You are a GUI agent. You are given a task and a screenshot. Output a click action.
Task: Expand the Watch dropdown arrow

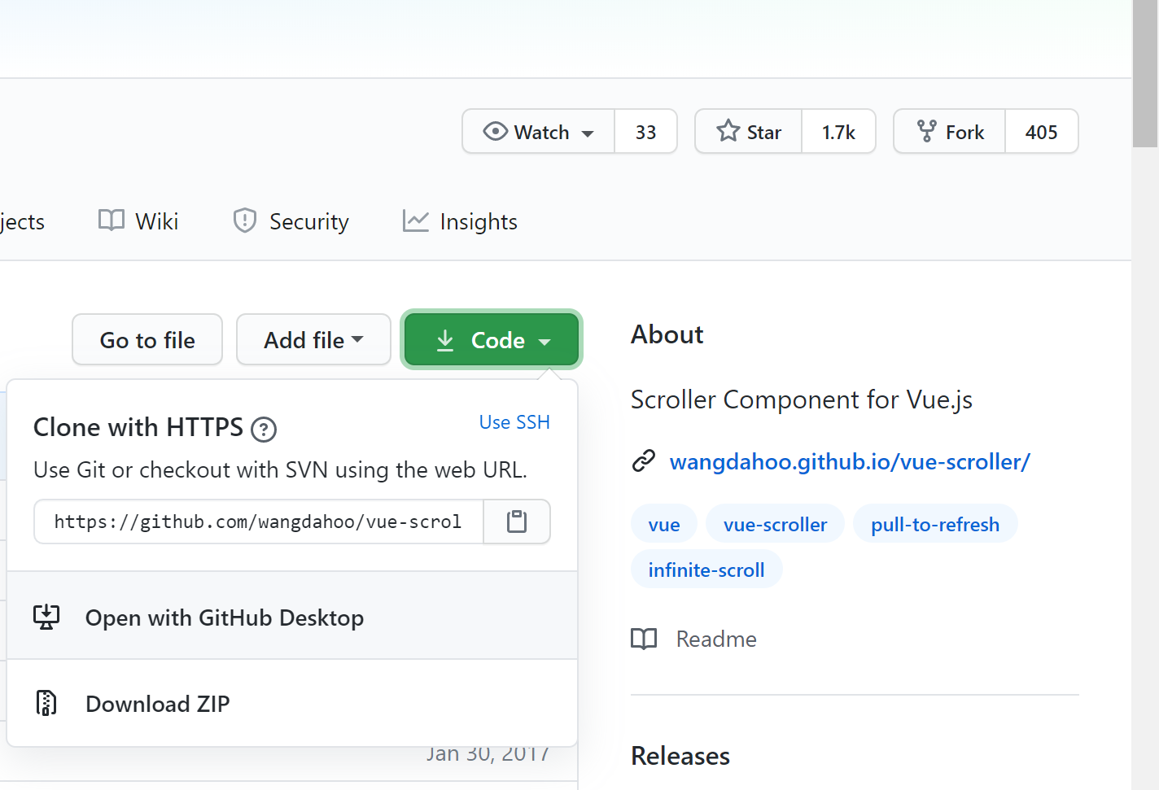coord(588,133)
